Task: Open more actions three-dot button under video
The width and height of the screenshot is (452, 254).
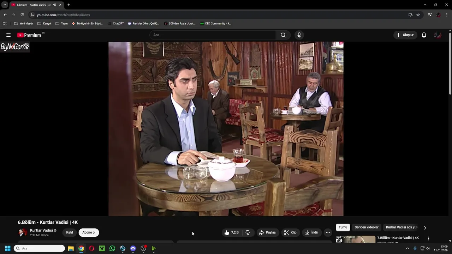Action: coord(328,232)
